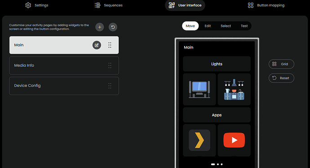
Task: Open the Button mapping grid icon
Action: pos(251,5)
